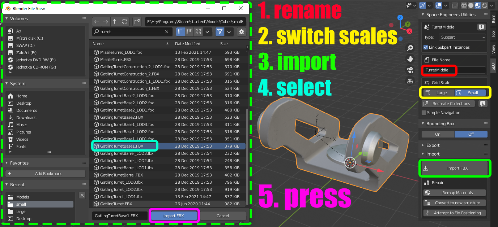Open the Item sidebar tab
The height and width of the screenshot is (227, 498).
493,19
